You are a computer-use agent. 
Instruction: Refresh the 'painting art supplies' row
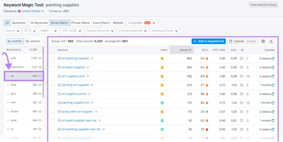click(273, 85)
